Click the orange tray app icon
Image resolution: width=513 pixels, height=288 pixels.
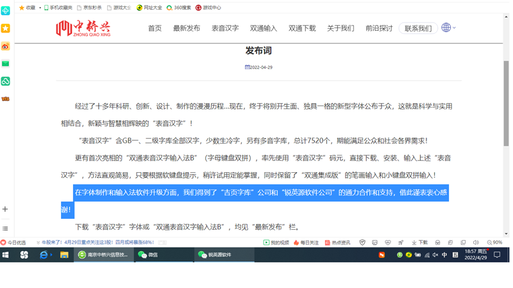tap(382, 255)
